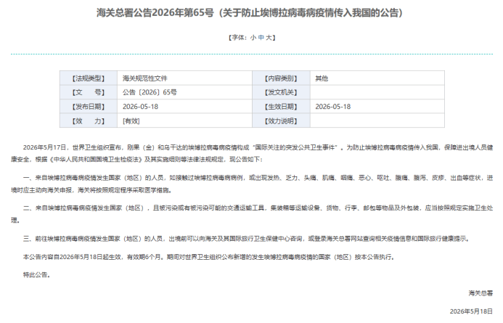The width and height of the screenshot is (503, 323).
Task: Select the [有效] validity cell value
Action: click(x=131, y=121)
